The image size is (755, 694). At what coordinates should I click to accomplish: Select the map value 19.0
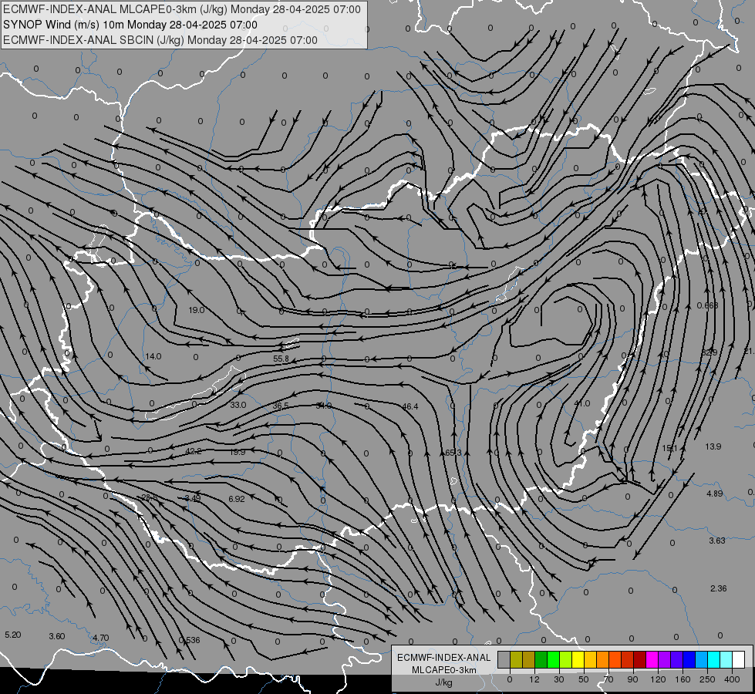pos(197,310)
